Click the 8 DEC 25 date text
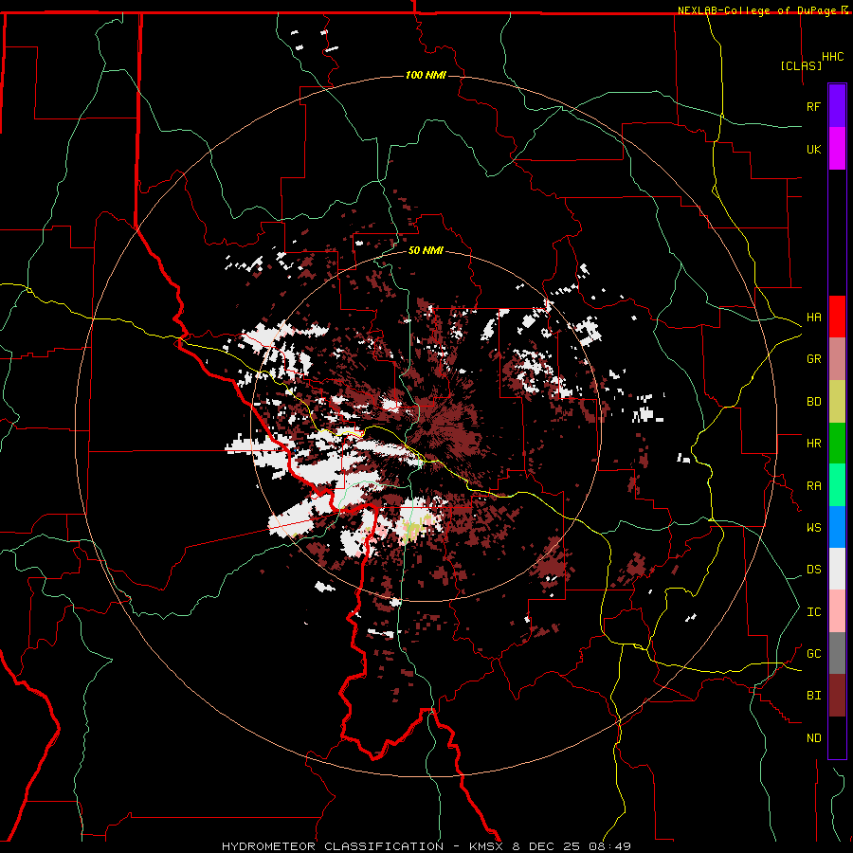The width and height of the screenshot is (853, 853). pyautogui.click(x=546, y=846)
